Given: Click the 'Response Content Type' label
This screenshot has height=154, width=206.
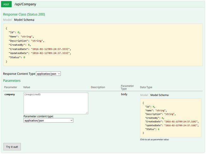Looking at the screenshot, I should click(19, 74).
